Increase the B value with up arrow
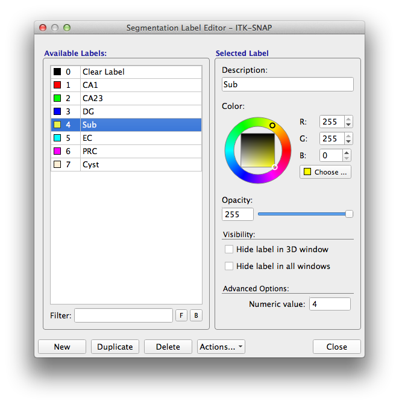This screenshot has height=405, width=399. [347, 153]
